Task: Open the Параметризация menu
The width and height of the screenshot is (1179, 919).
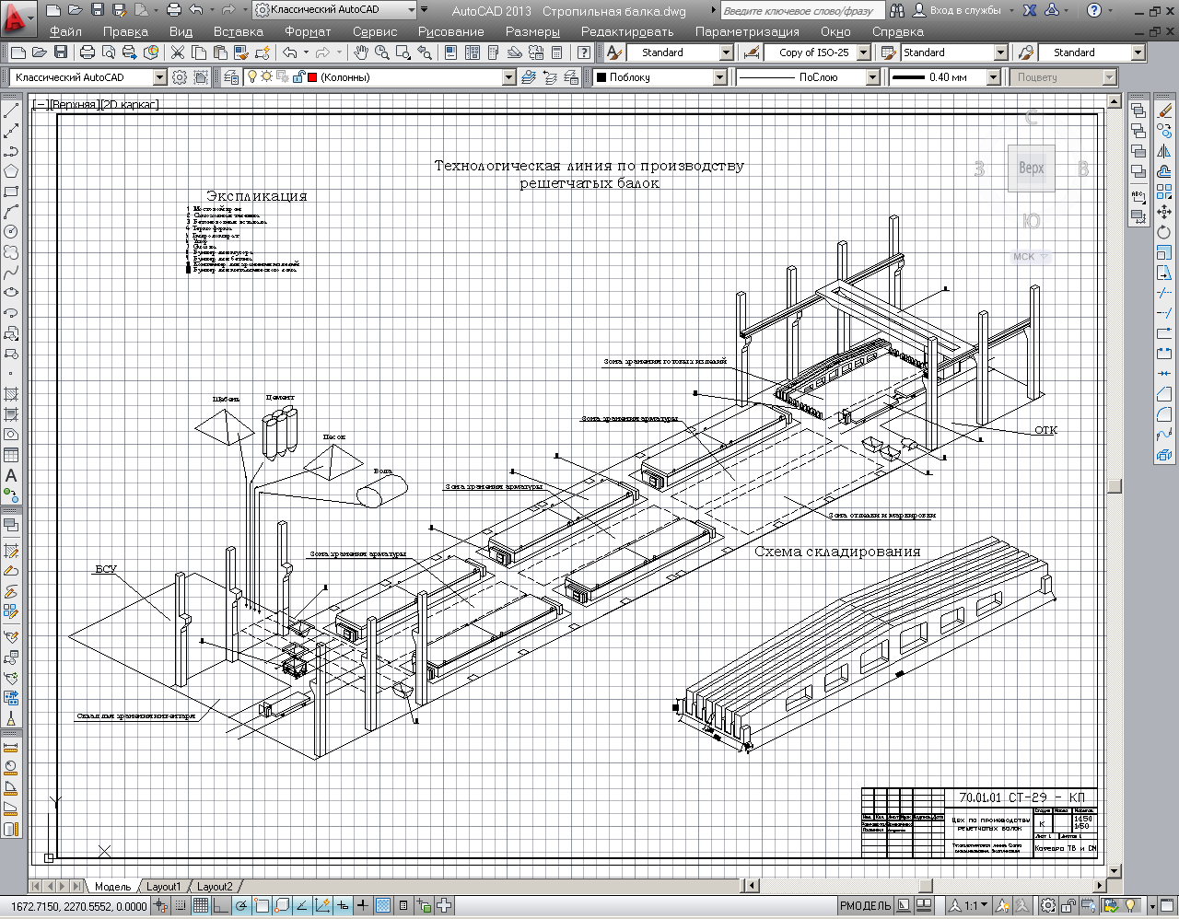Action: 747,31
